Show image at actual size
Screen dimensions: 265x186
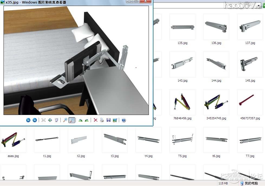(50, 120)
